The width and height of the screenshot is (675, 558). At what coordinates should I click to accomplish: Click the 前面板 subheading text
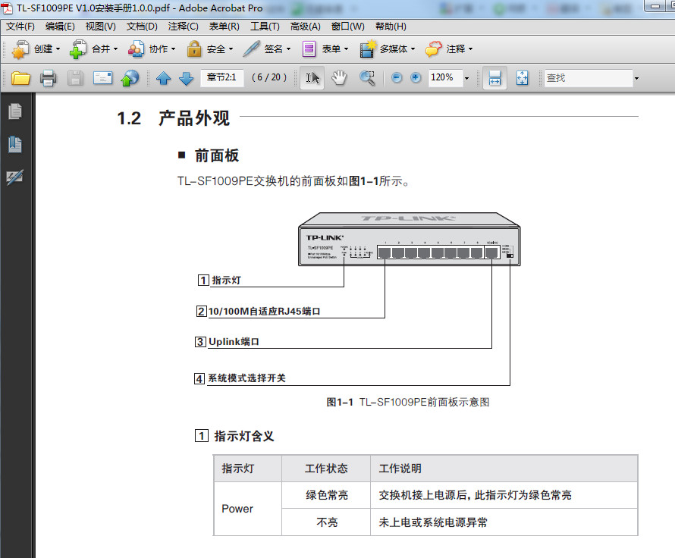point(217,155)
